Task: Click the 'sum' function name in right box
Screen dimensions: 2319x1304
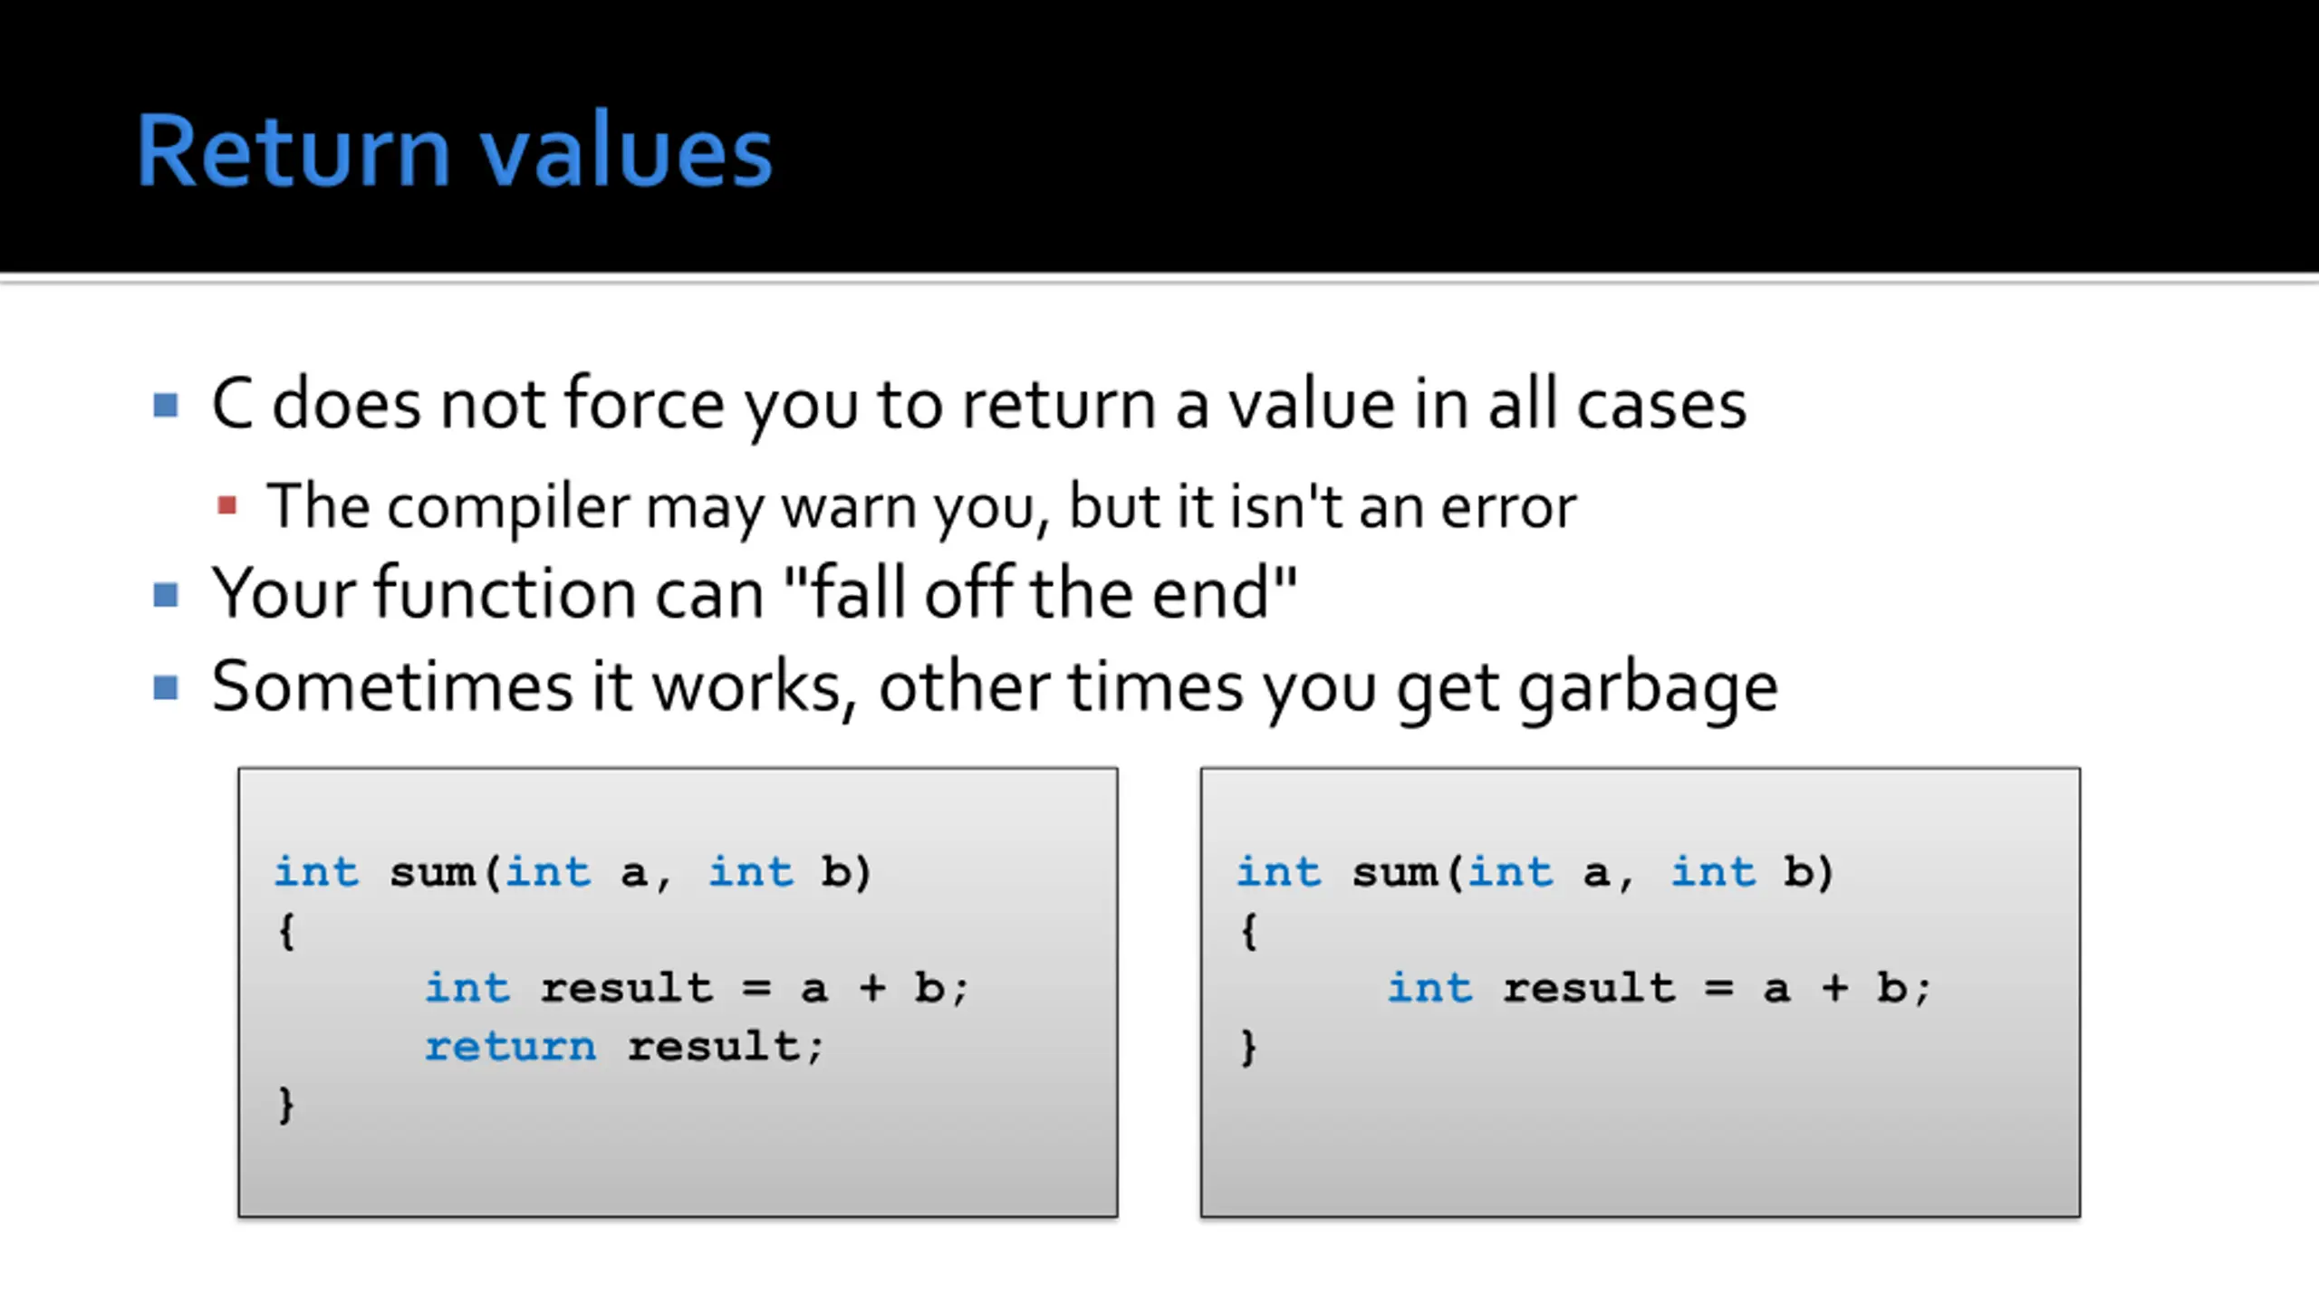Action: click(1396, 873)
